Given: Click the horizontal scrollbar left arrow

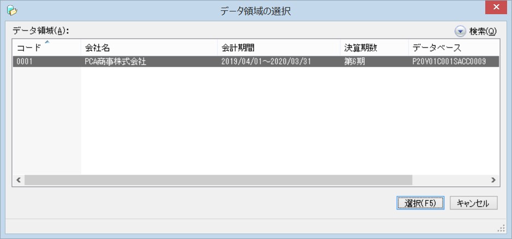Looking at the screenshot, I should [19, 180].
